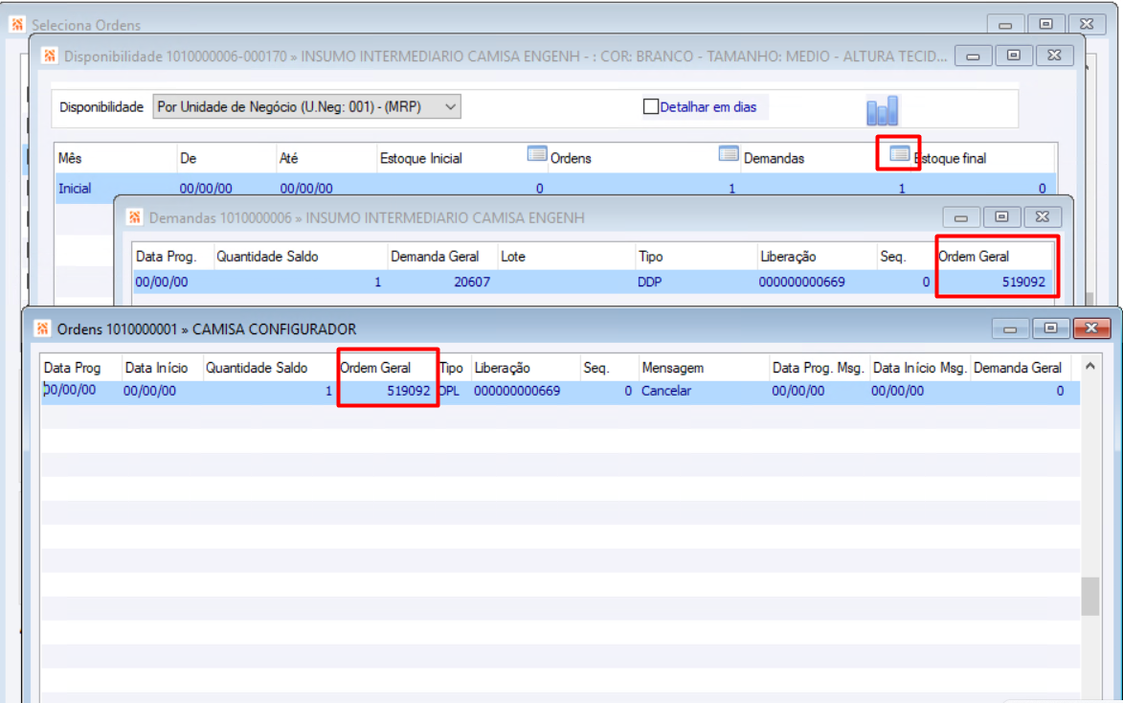Image resolution: width=1123 pixels, height=703 pixels.
Task: Close the Disponibilidade window
Action: coord(1054,56)
